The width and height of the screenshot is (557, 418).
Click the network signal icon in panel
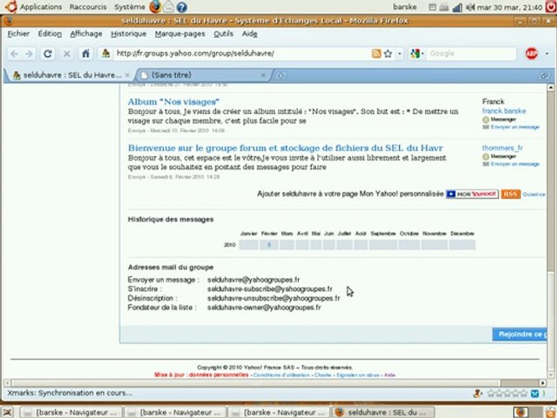pos(457,7)
